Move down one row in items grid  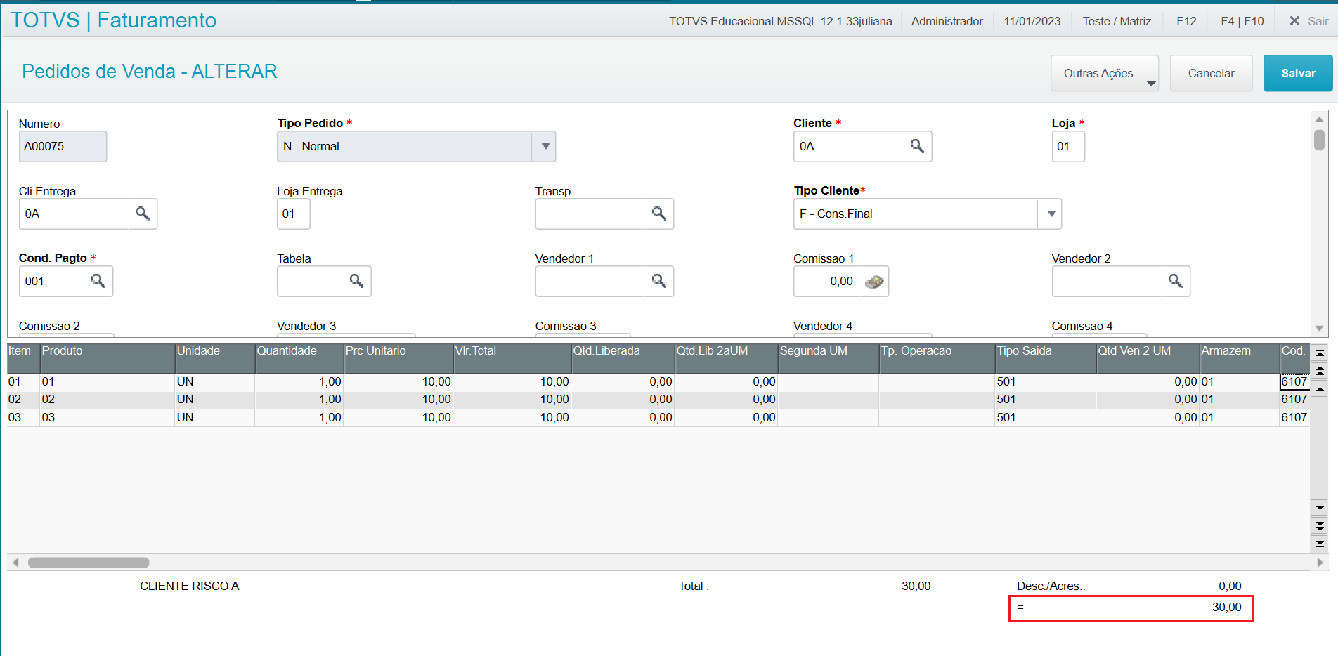pos(1320,507)
